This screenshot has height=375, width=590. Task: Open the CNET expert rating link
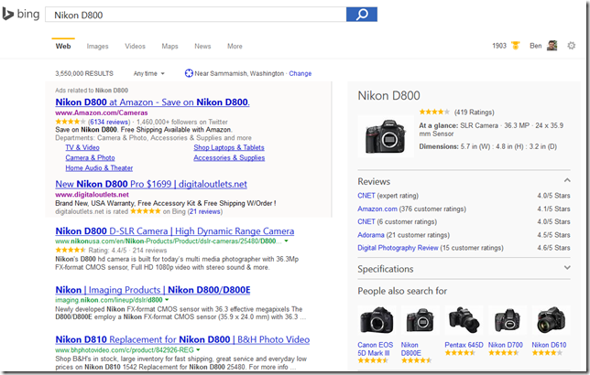pyautogui.click(x=366, y=196)
